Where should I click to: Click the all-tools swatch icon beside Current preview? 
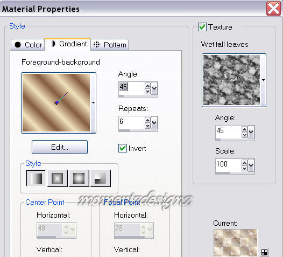[264, 252]
